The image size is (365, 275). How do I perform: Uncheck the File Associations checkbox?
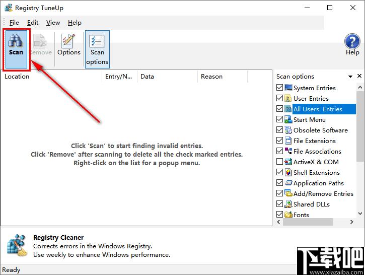tap(279, 151)
